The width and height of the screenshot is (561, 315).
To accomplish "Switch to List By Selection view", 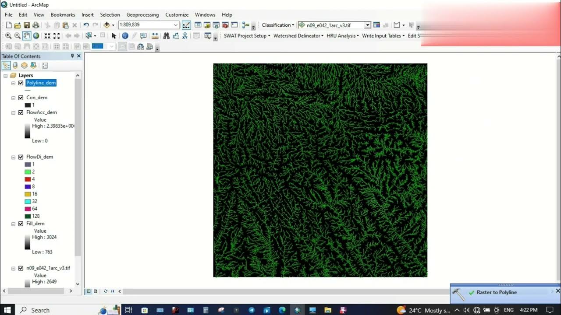I will pos(33,66).
